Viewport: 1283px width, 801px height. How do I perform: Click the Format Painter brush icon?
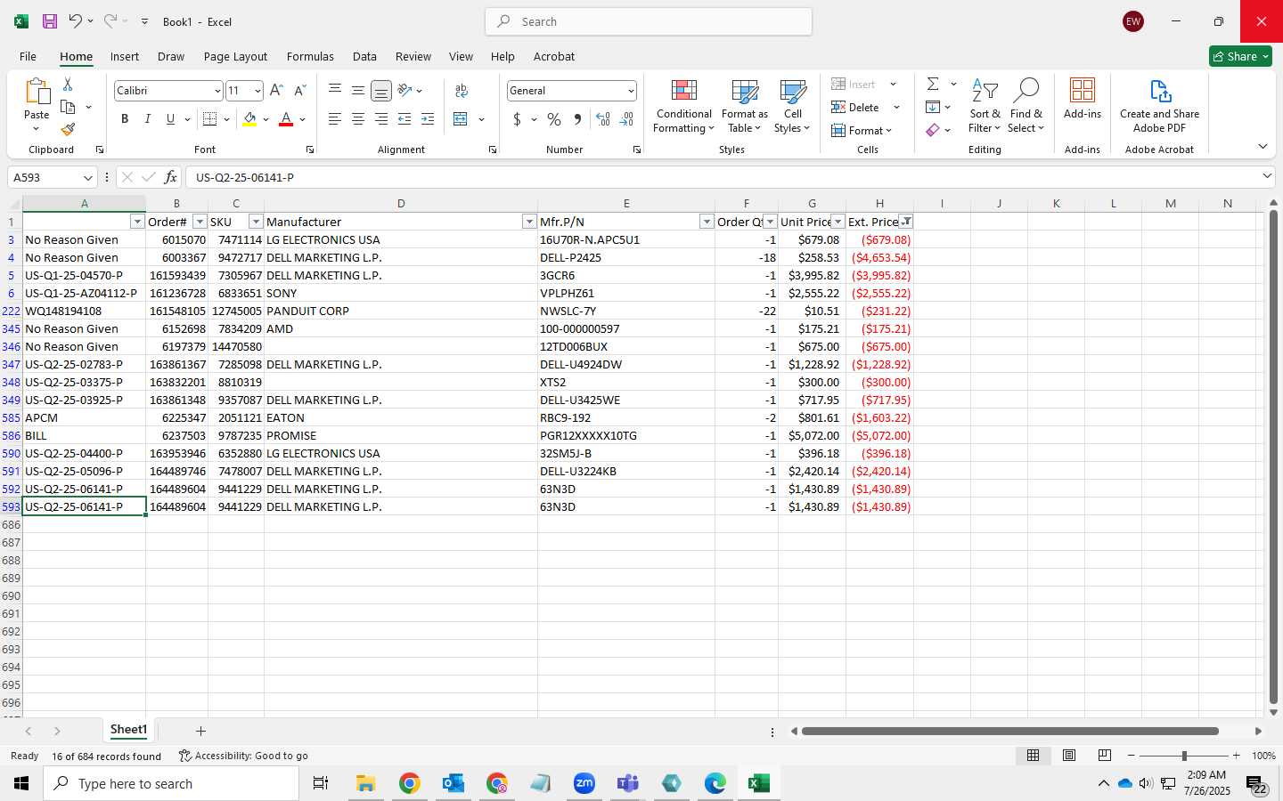(x=68, y=129)
